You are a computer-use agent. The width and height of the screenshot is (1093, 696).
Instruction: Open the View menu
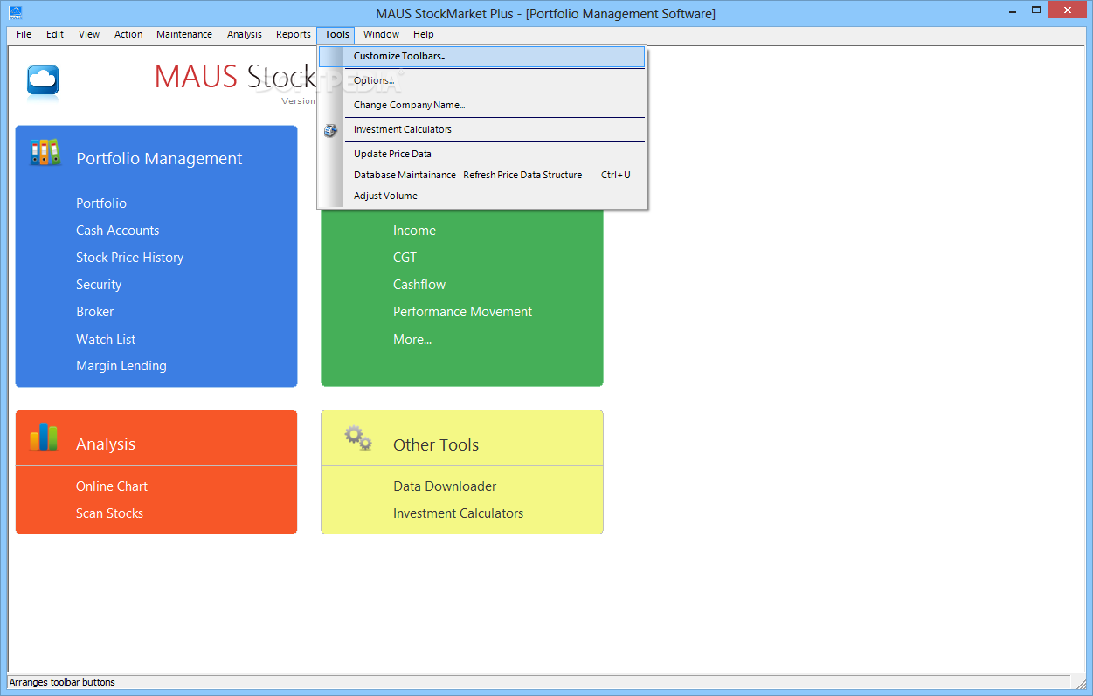coord(89,35)
